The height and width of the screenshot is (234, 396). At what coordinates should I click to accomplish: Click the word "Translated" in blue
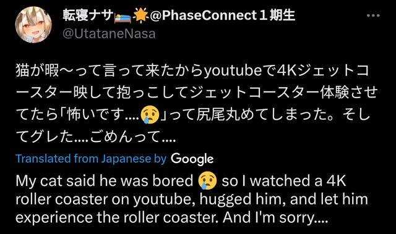pos(43,159)
